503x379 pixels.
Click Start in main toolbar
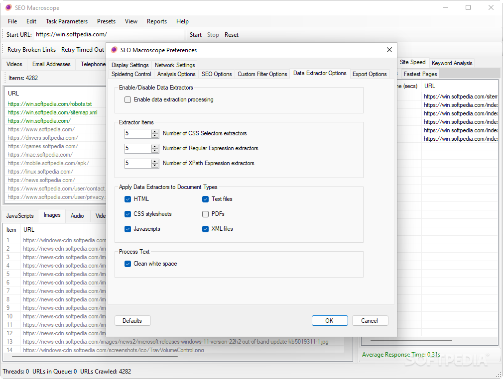pyautogui.click(x=195, y=35)
